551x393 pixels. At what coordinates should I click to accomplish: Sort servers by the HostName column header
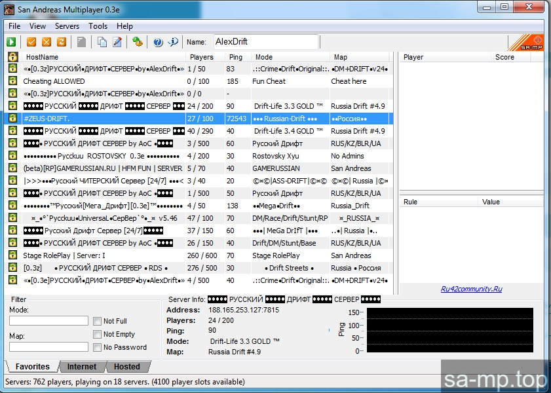pos(104,57)
